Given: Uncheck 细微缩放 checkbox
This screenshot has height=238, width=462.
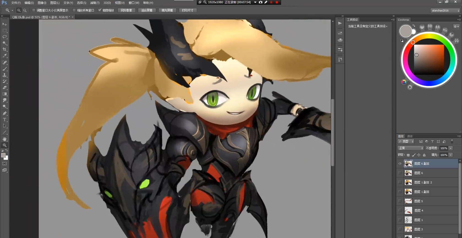Looking at the screenshot, I should (100, 10).
